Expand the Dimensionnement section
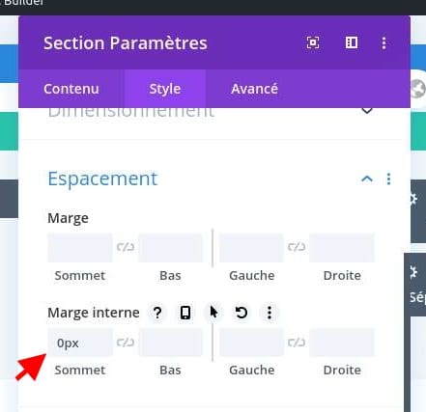426x412 pixels. 367,111
